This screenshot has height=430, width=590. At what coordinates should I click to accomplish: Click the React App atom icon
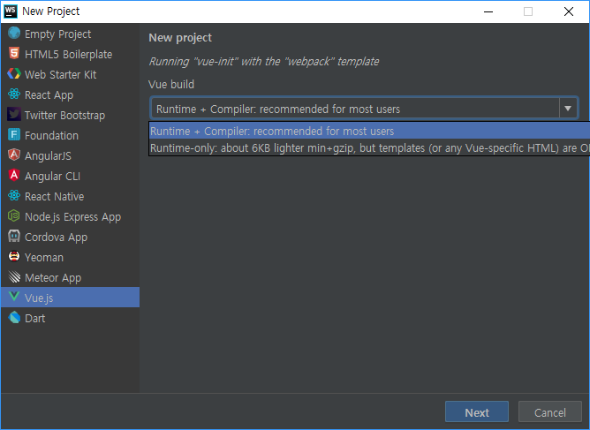point(14,94)
